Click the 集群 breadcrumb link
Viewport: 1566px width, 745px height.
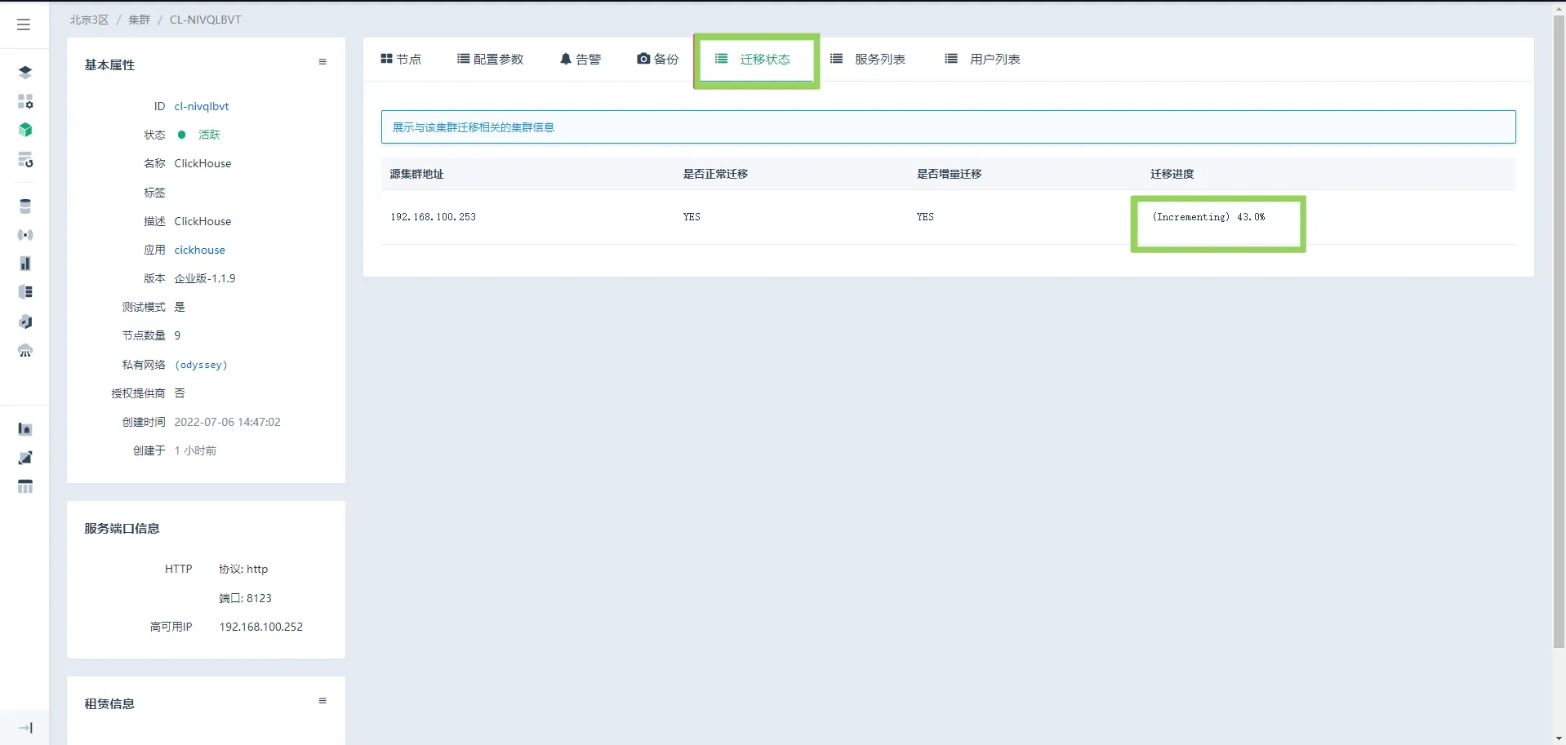140,20
